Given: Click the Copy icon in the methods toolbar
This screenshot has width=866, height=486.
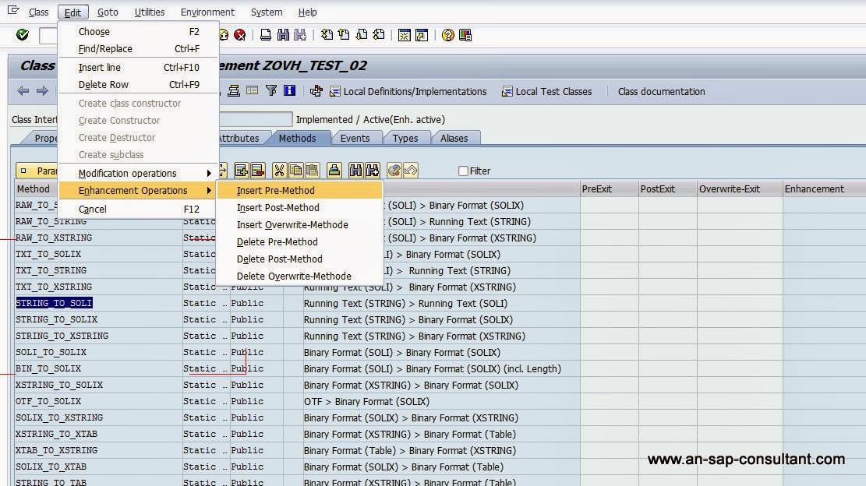Looking at the screenshot, I should coord(296,171).
